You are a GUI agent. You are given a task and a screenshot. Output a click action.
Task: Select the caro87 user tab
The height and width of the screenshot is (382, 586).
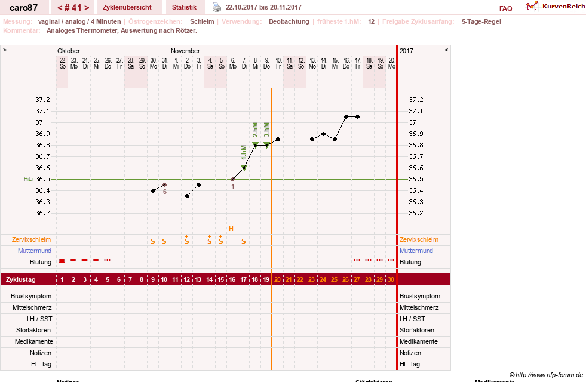pos(23,8)
